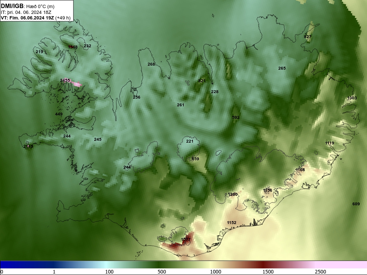Click the 859 value label

[195, 159]
